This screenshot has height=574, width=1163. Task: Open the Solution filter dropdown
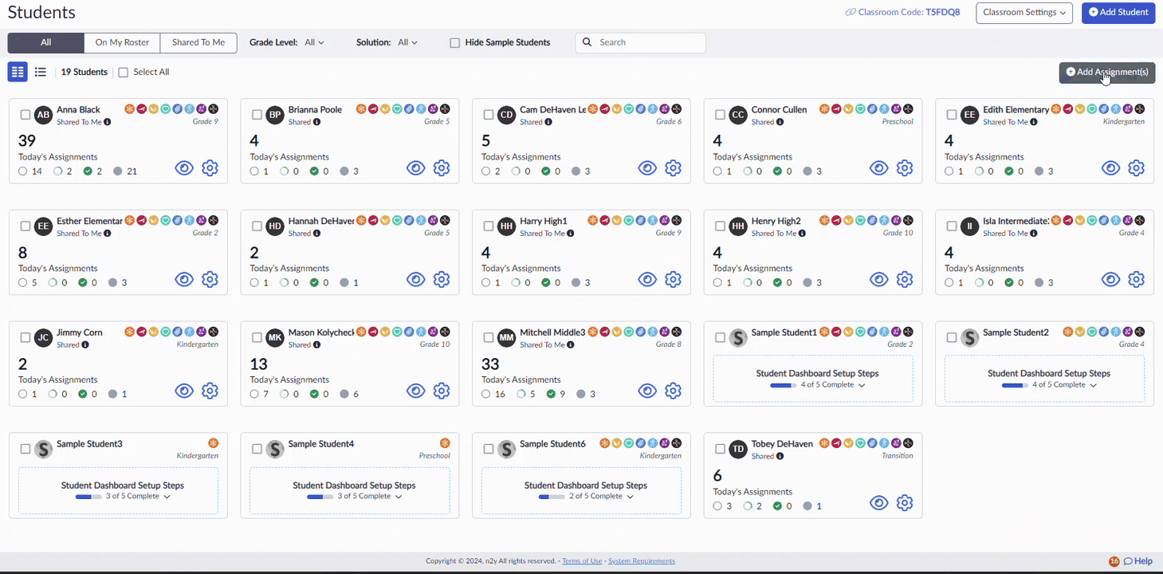pos(407,42)
